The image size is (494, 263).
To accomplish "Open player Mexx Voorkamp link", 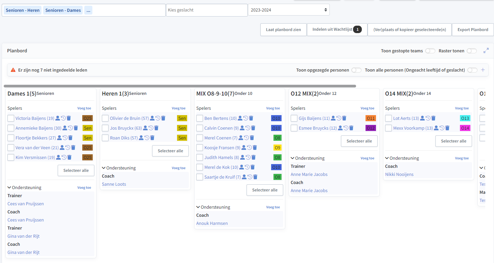I will click(x=413, y=128).
